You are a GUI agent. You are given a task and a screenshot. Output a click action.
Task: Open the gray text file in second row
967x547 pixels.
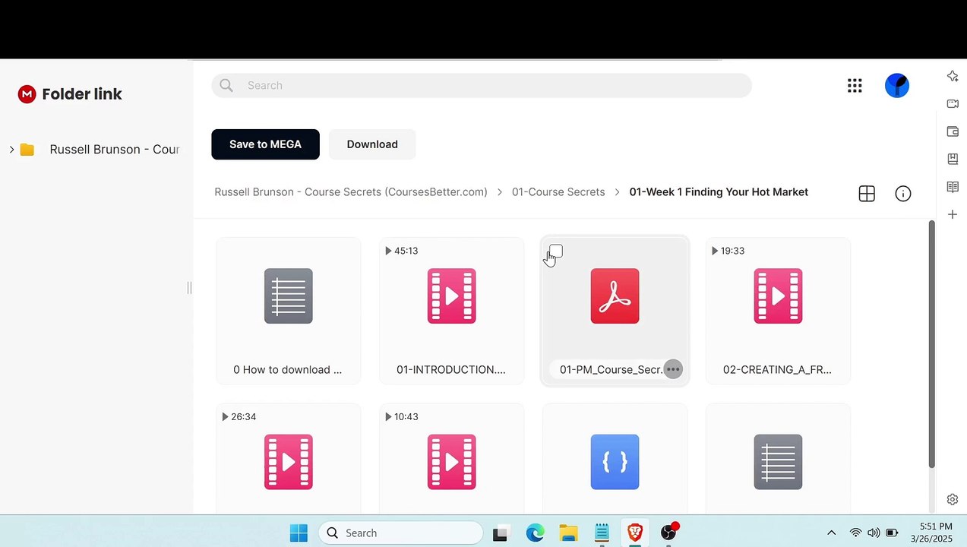coord(778,462)
